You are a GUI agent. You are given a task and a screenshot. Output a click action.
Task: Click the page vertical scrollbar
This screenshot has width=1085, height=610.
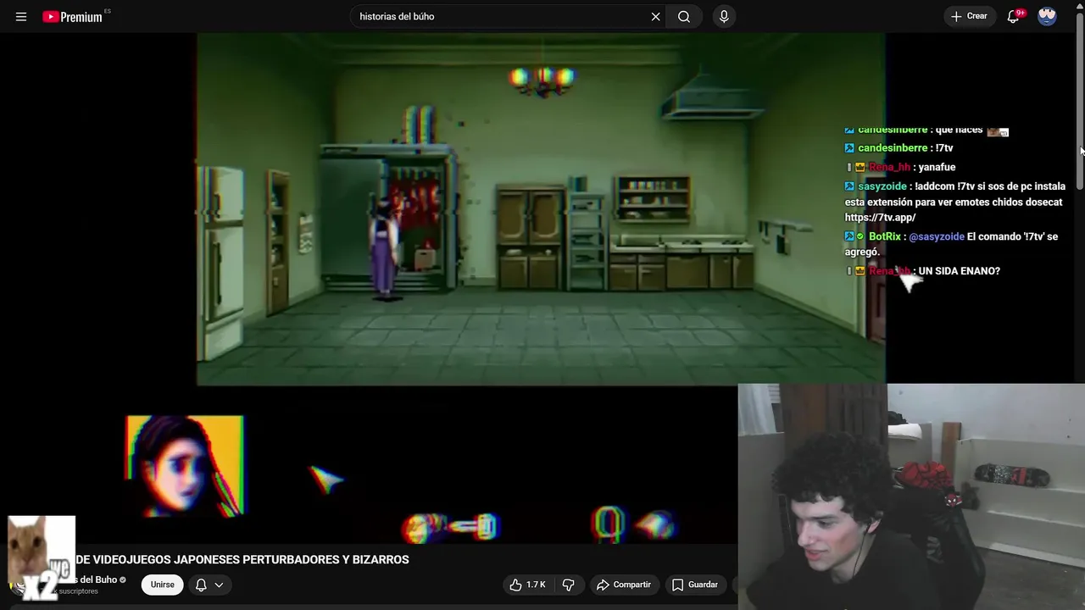[x=1079, y=102]
